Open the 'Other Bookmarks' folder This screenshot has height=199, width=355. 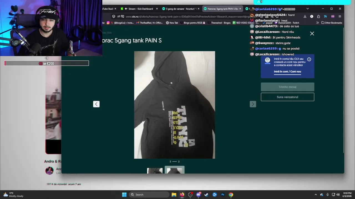coord(332,23)
